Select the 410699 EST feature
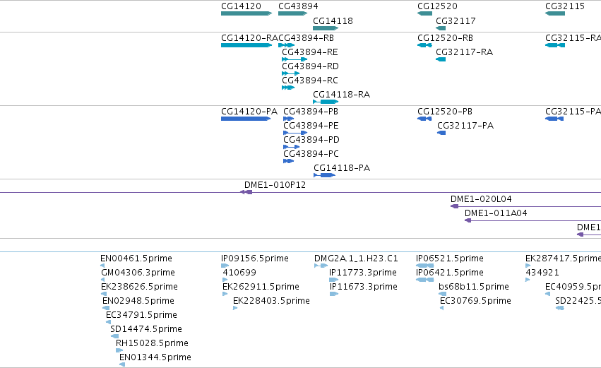 225,280
